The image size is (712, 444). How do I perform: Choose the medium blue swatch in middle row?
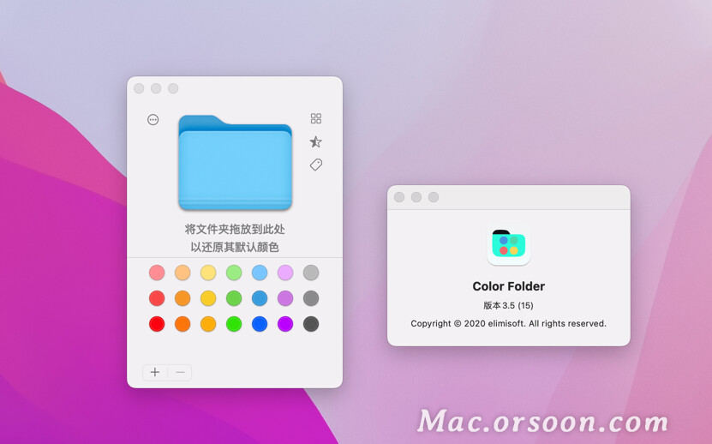pos(260,298)
